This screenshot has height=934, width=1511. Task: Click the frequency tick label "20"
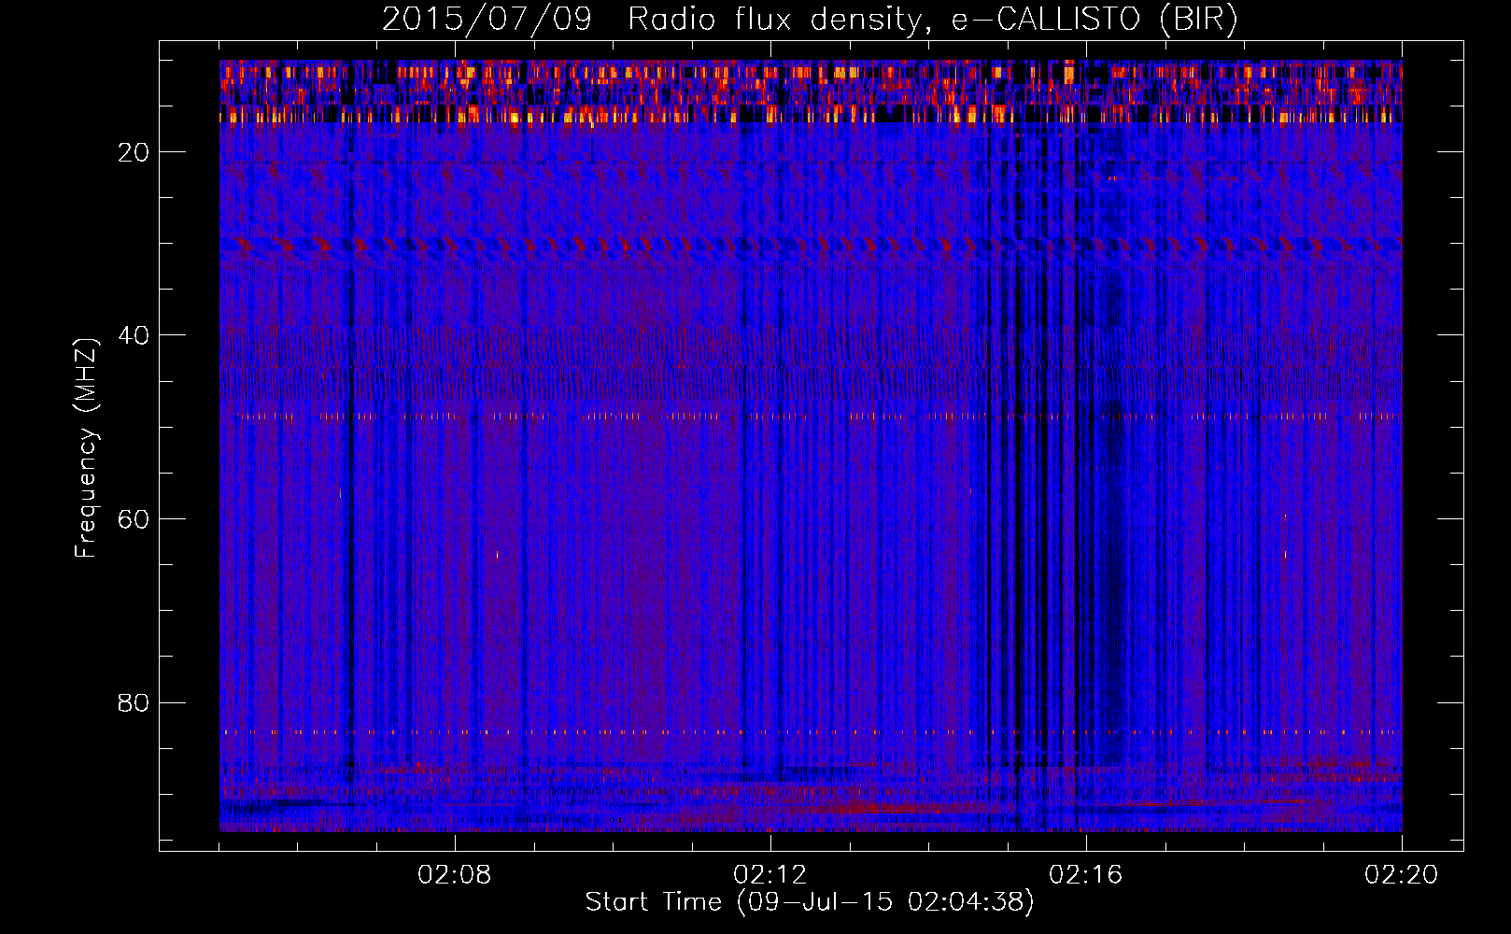pyautogui.click(x=134, y=152)
